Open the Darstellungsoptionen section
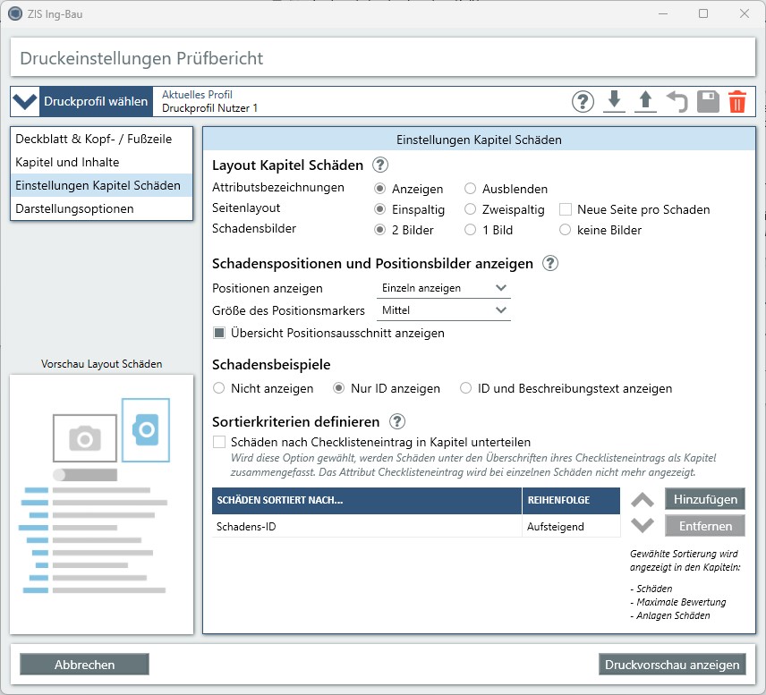The image size is (766, 695). (x=74, y=209)
